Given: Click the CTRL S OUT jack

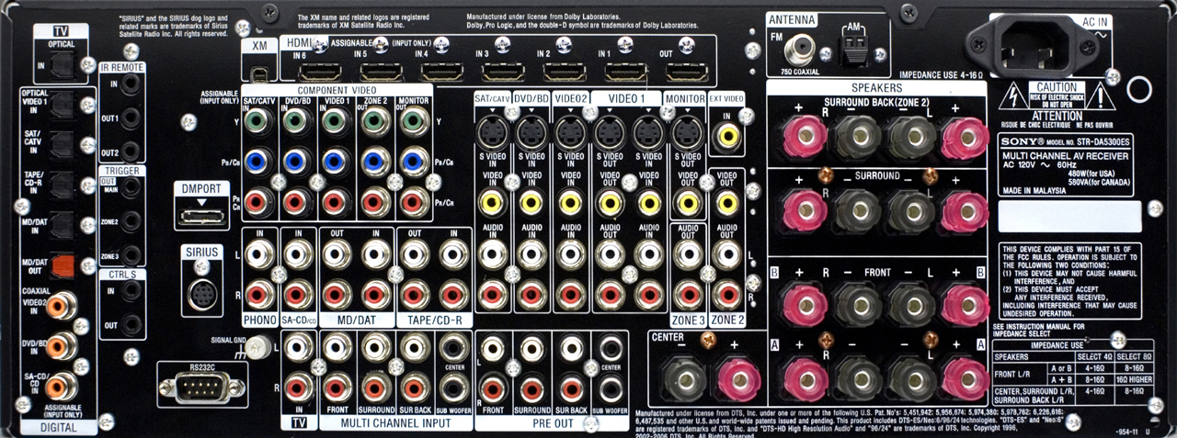Looking at the screenshot, I should click(x=133, y=323).
